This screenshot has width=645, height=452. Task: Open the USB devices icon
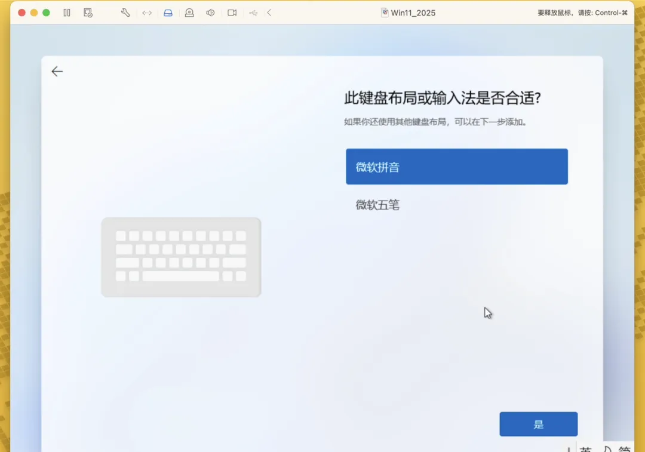pyautogui.click(x=253, y=13)
